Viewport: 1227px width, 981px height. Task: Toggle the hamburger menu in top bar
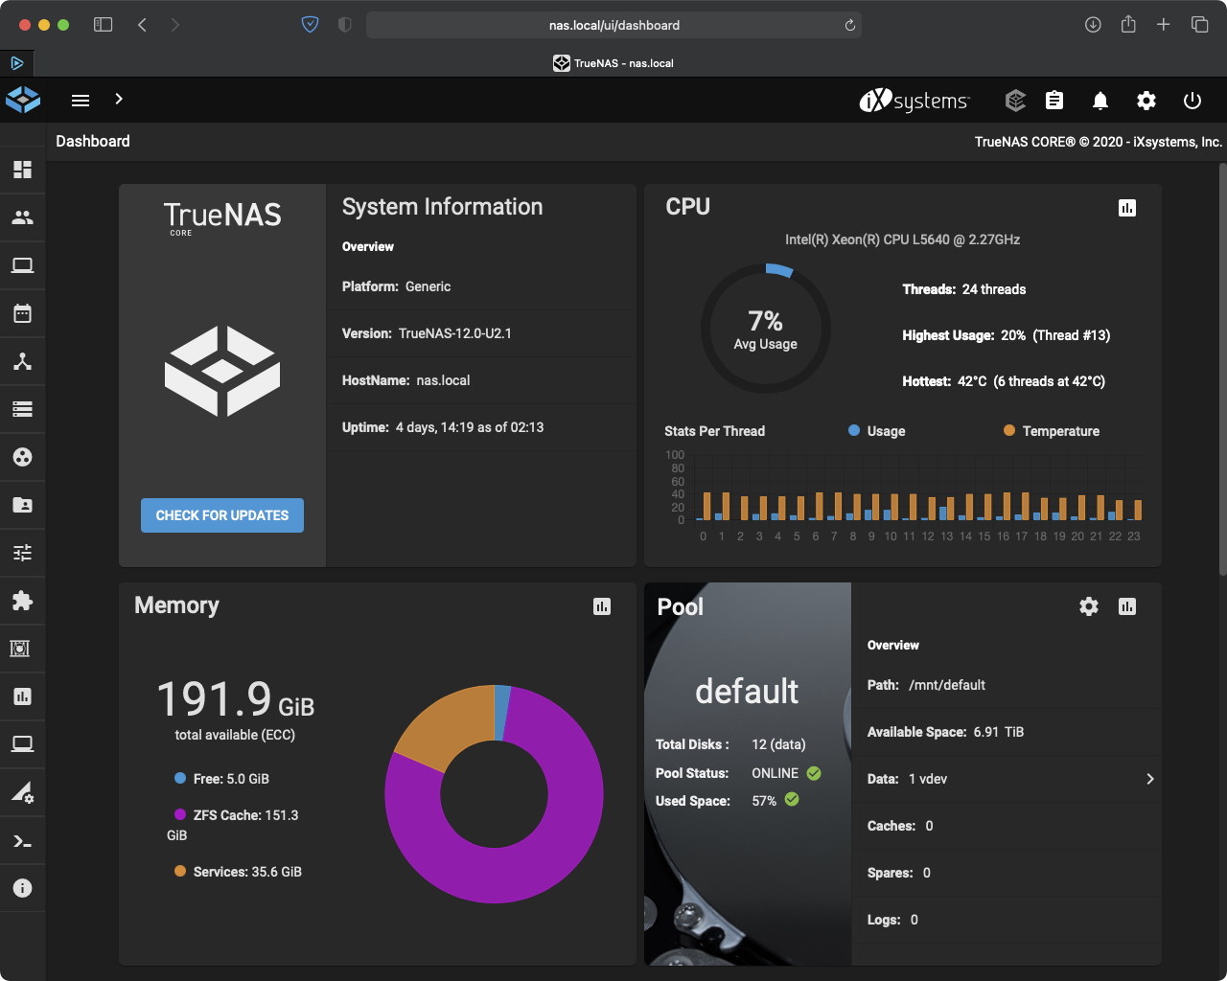coord(81,100)
